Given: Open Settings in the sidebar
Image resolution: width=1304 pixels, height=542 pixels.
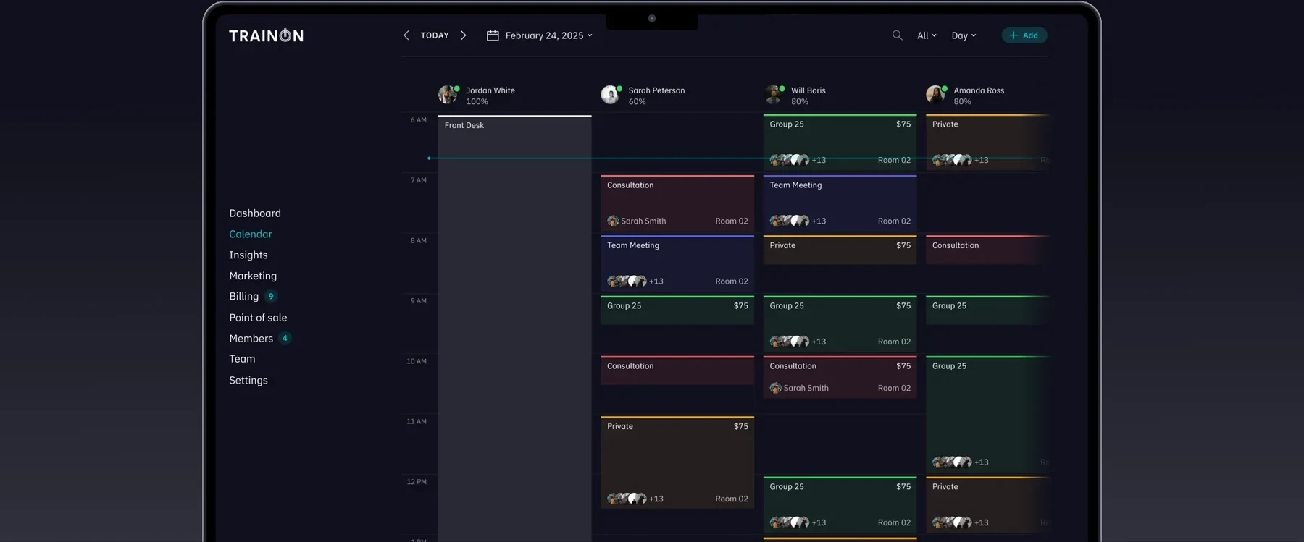Looking at the screenshot, I should (x=248, y=380).
